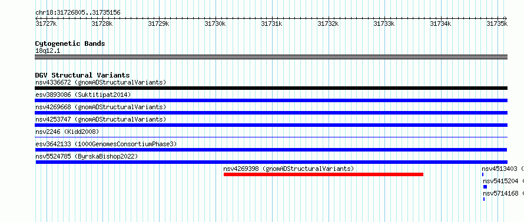Viewport: 524px width, 222px height.
Task: Open nsv4269398 gnomADStructuralVariants label
Action: [288, 169]
